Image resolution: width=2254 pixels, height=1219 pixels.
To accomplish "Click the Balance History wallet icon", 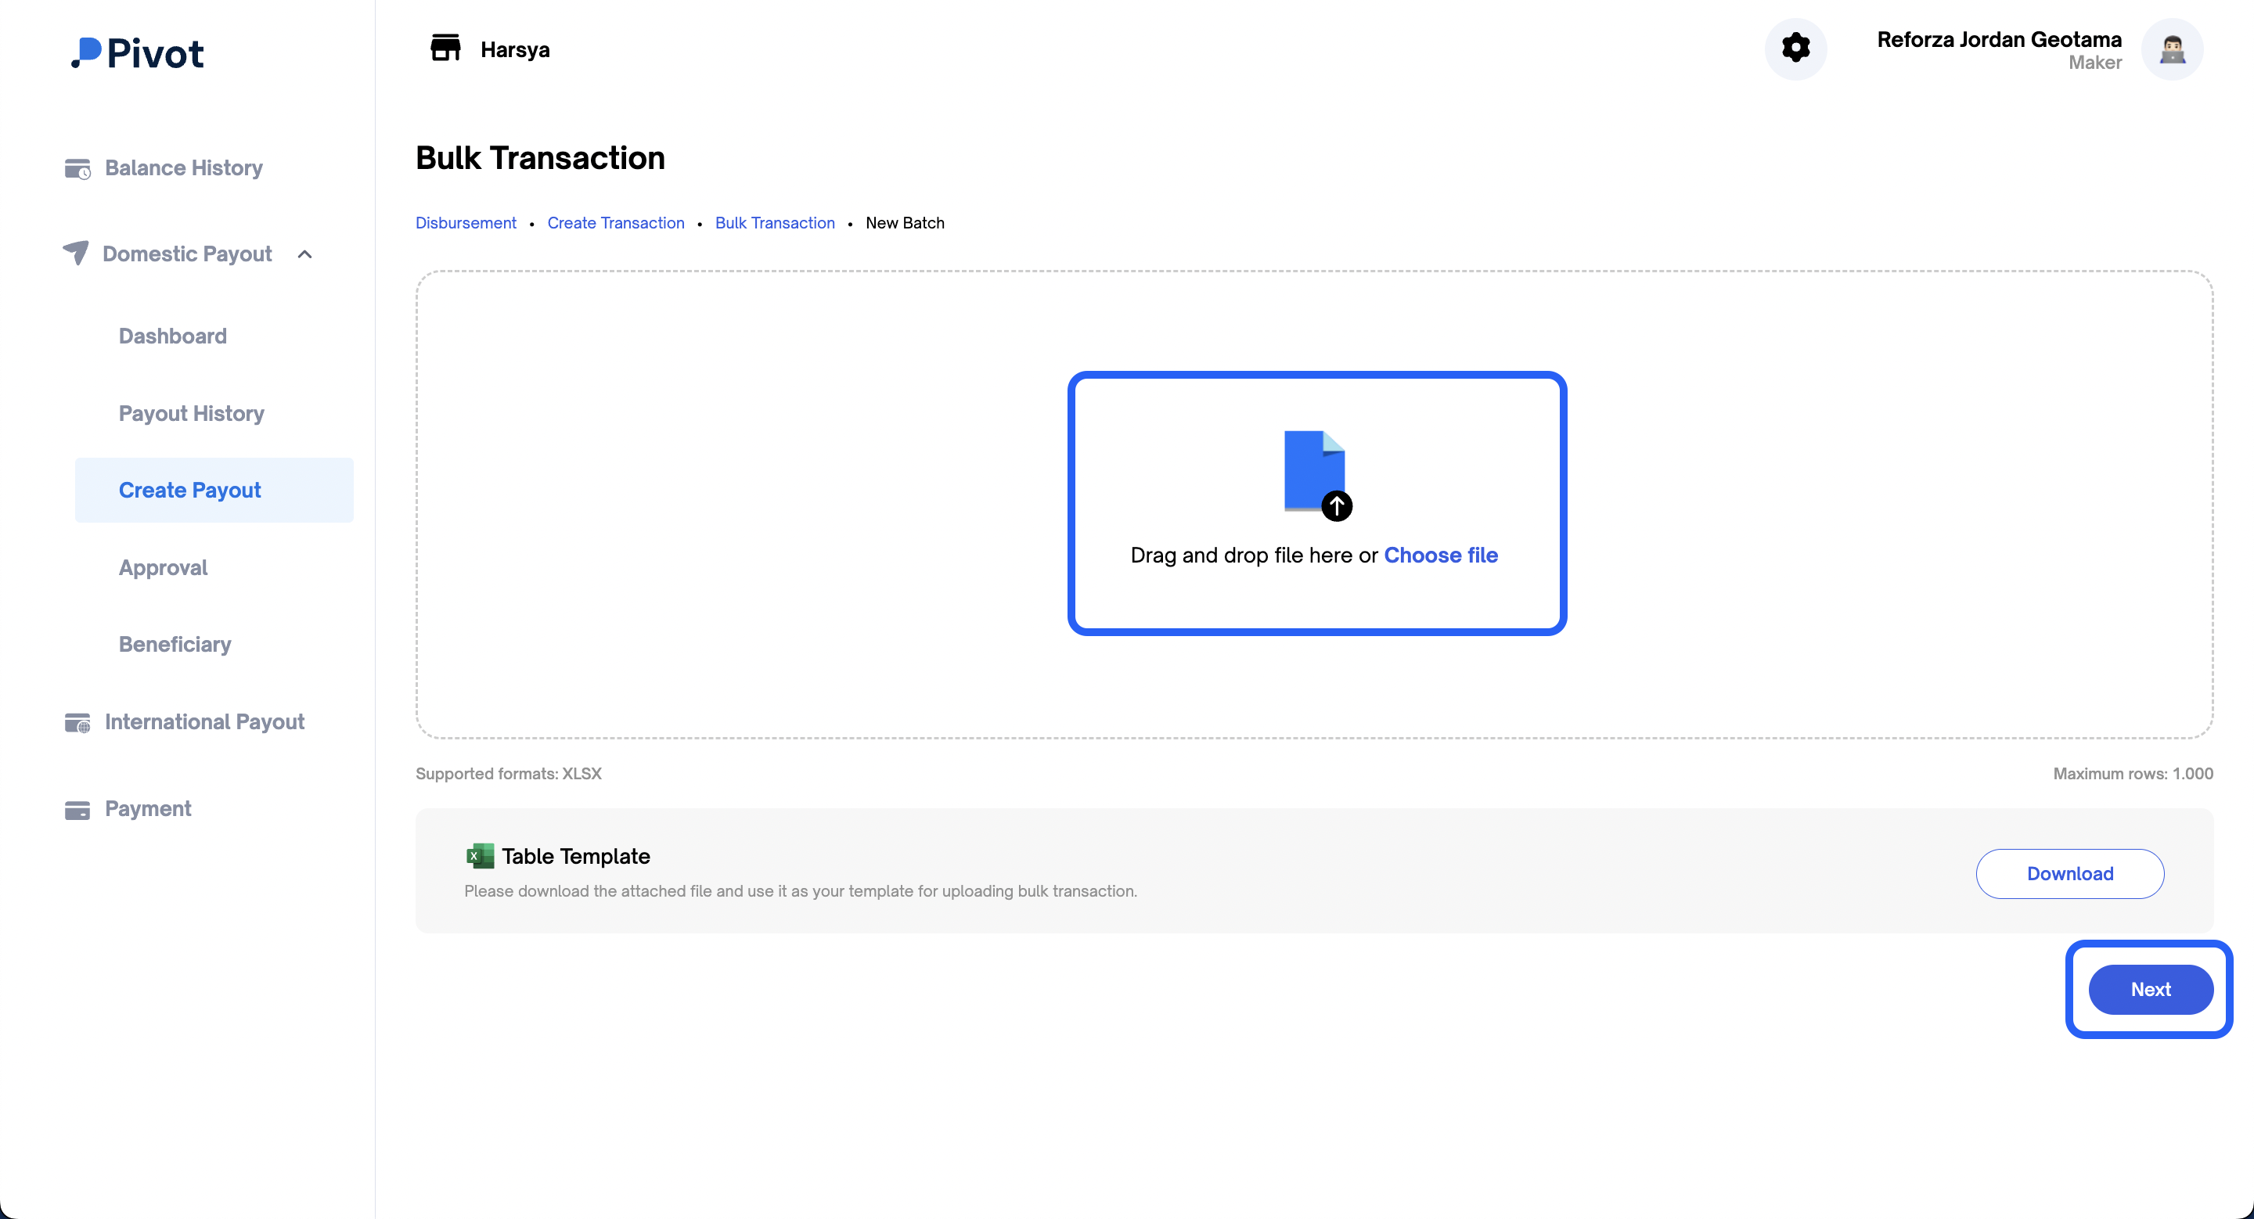I will 77,168.
